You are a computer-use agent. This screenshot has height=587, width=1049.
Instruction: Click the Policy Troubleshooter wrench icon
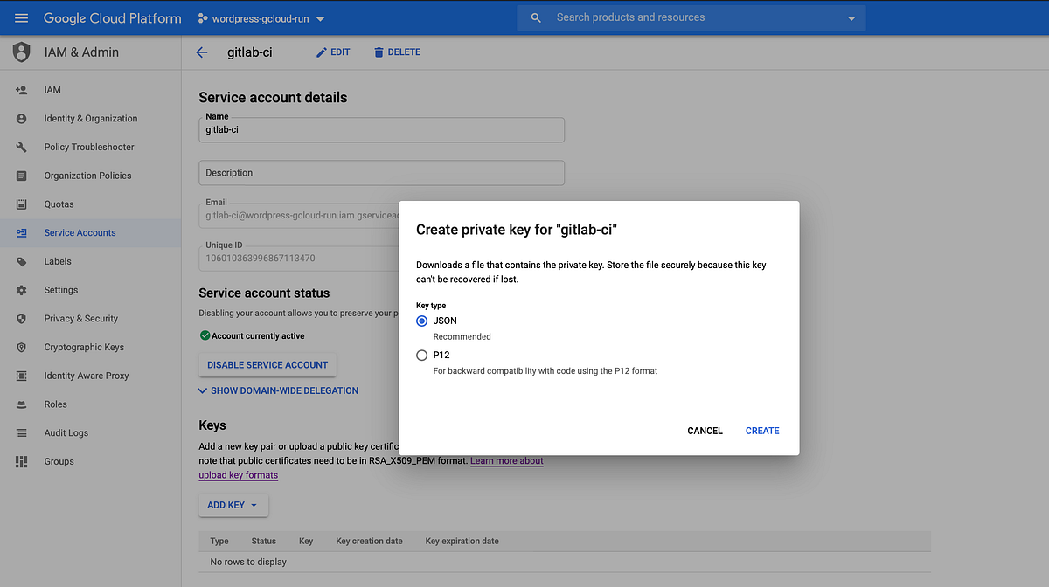pyautogui.click(x=22, y=148)
